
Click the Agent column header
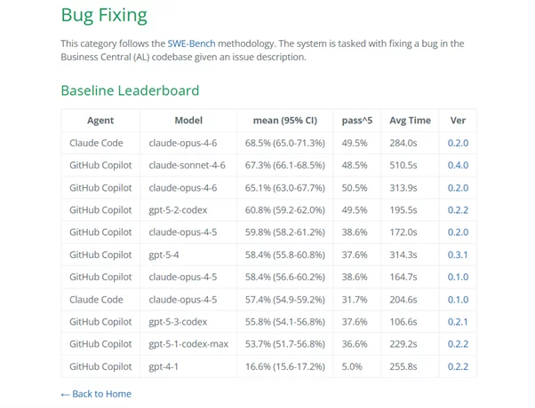100,121
